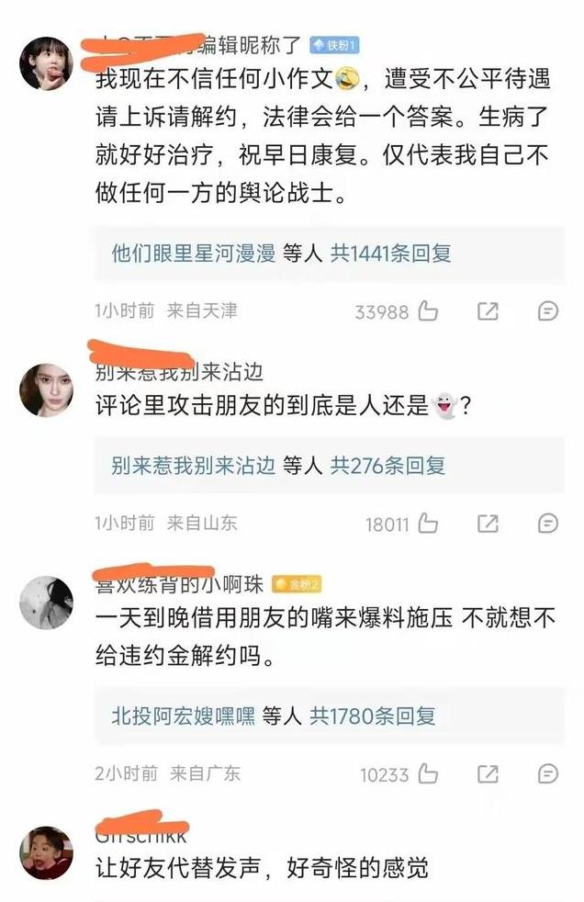Open avatar of first commenter from 天津
This screenshot has width=584, height=902.
(x=47, y=63)
